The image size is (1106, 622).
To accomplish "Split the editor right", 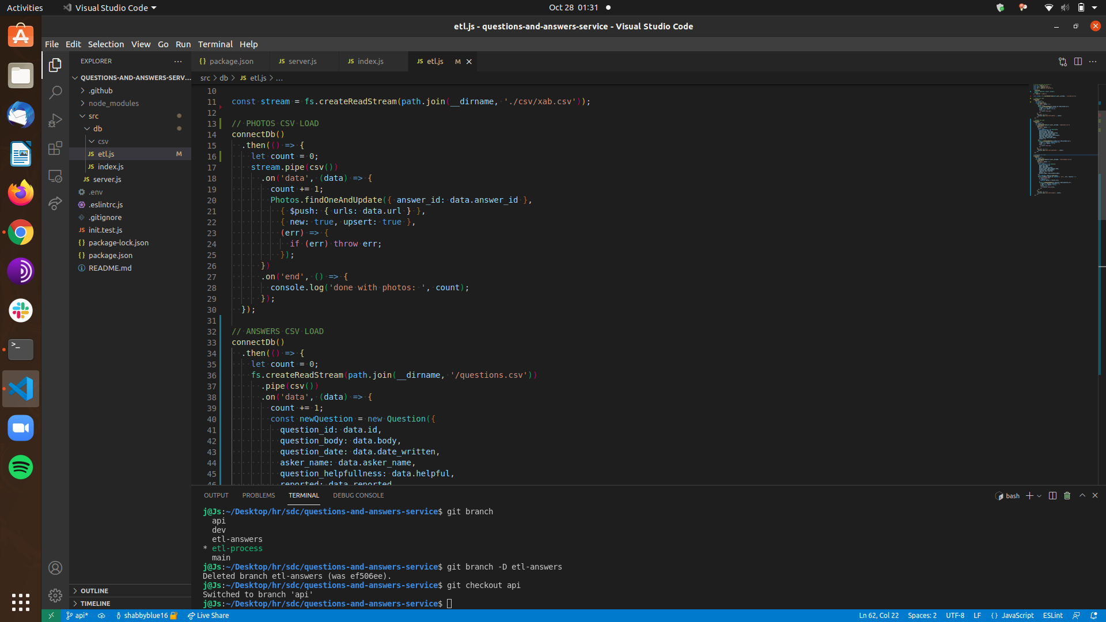I will coord(1078,62).
